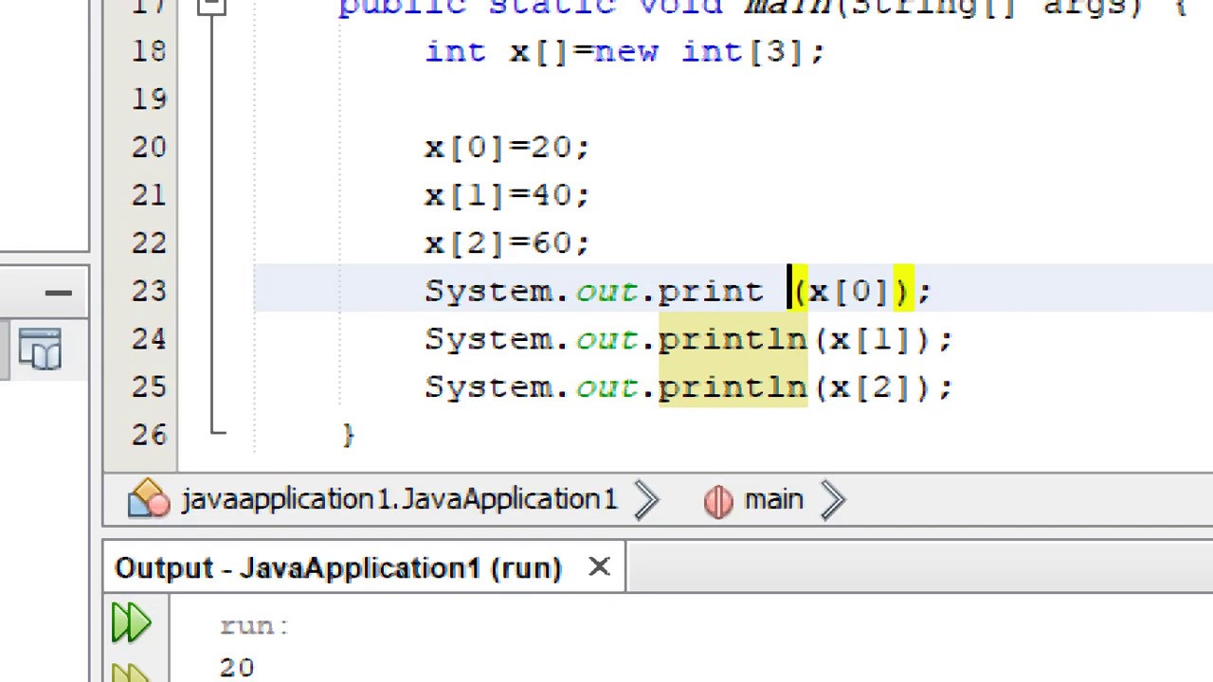Click the print call on line 23
The height and width of the screenshot is (682, 1213).
coord(711,292)
